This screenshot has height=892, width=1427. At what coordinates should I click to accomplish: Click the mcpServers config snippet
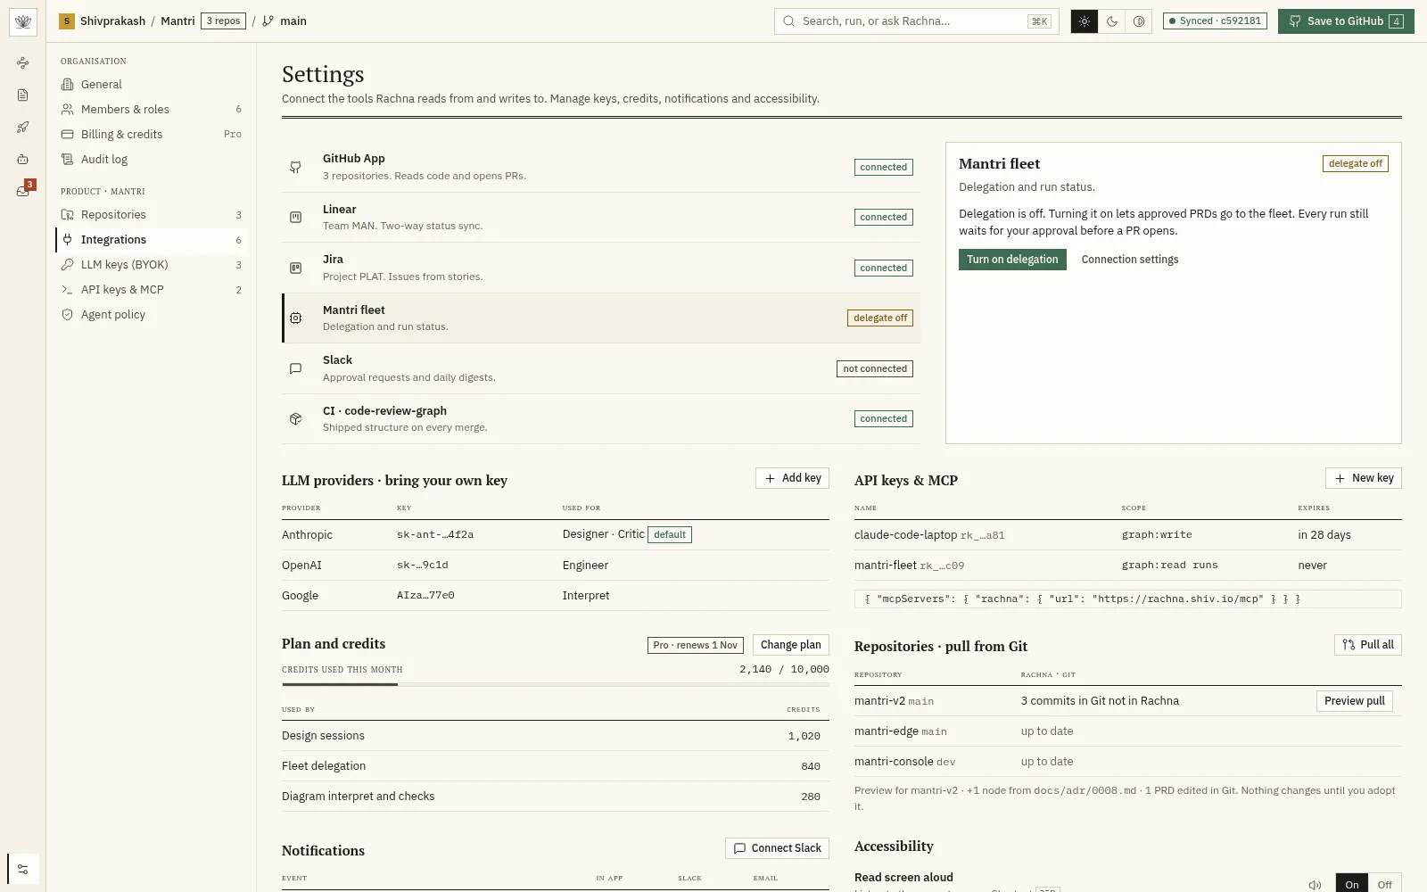(x=1127, y=599)
